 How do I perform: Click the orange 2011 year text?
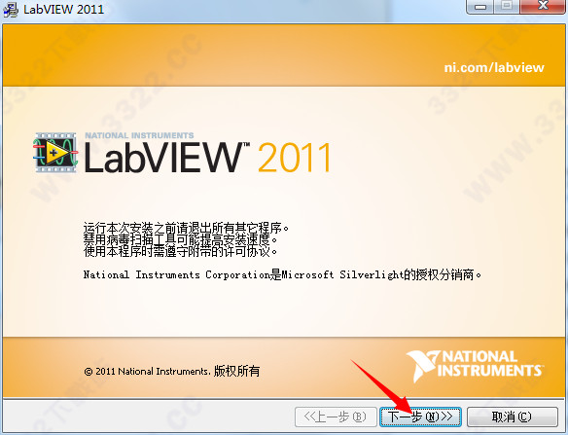(295, 158)
